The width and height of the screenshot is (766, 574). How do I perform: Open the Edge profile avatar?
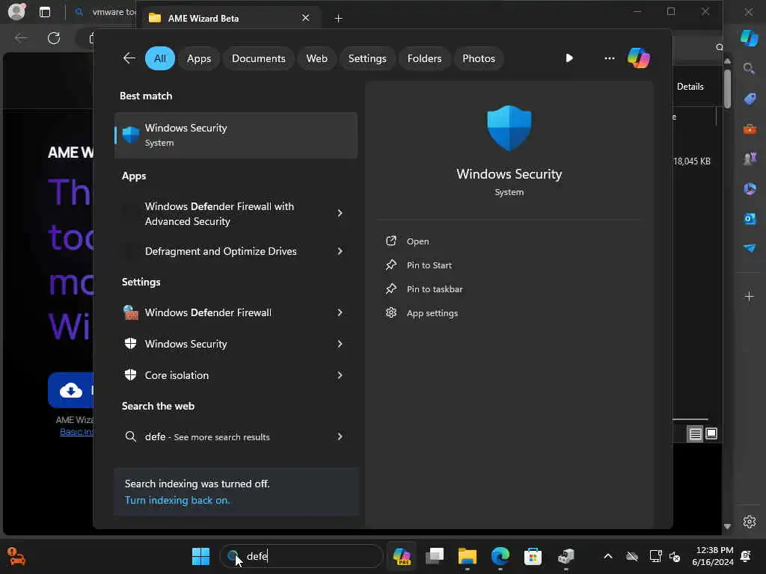click(x=16, y=12)
